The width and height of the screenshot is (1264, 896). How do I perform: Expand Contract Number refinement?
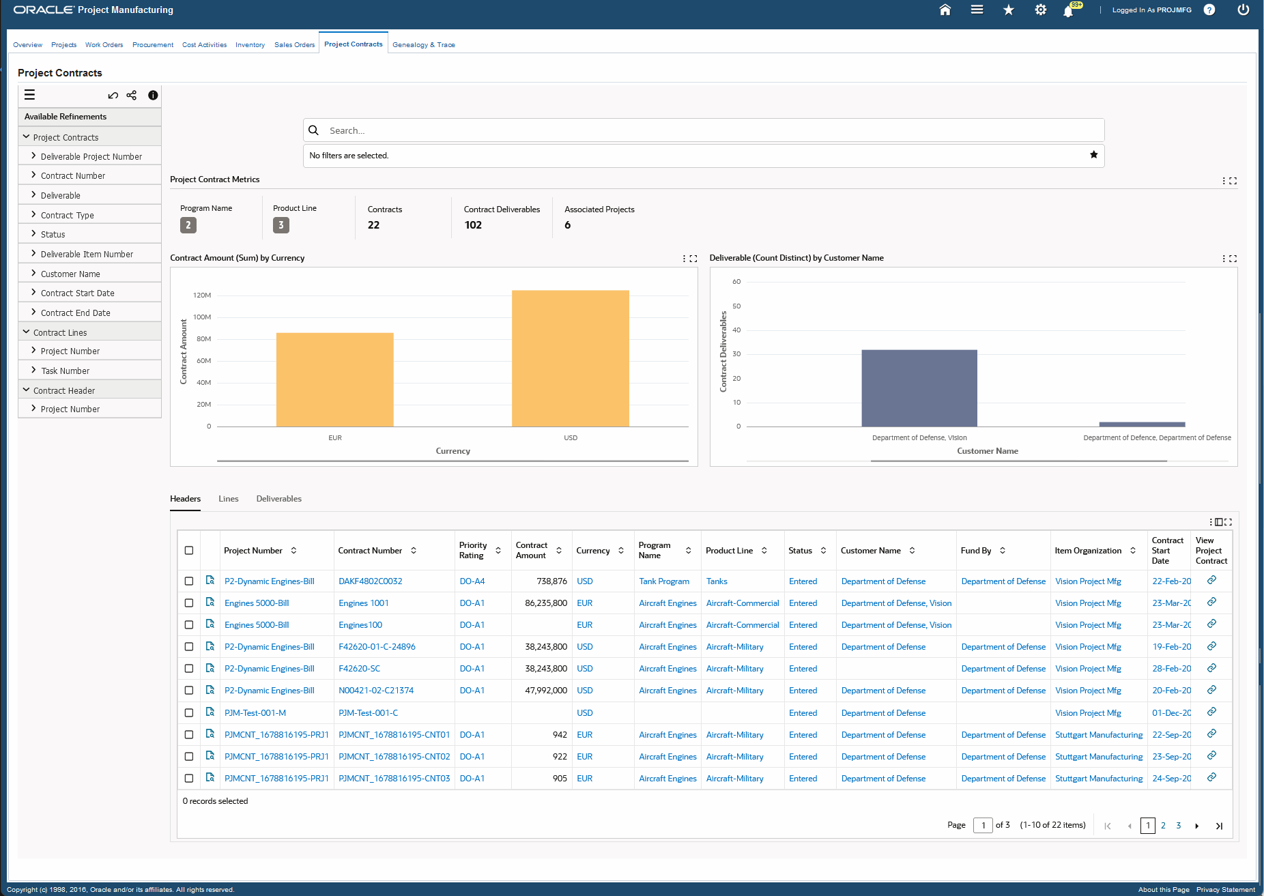[33, 175]
